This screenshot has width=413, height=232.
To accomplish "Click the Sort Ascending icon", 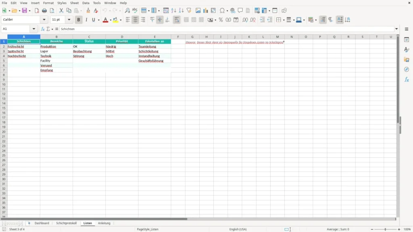I will 173,10.
